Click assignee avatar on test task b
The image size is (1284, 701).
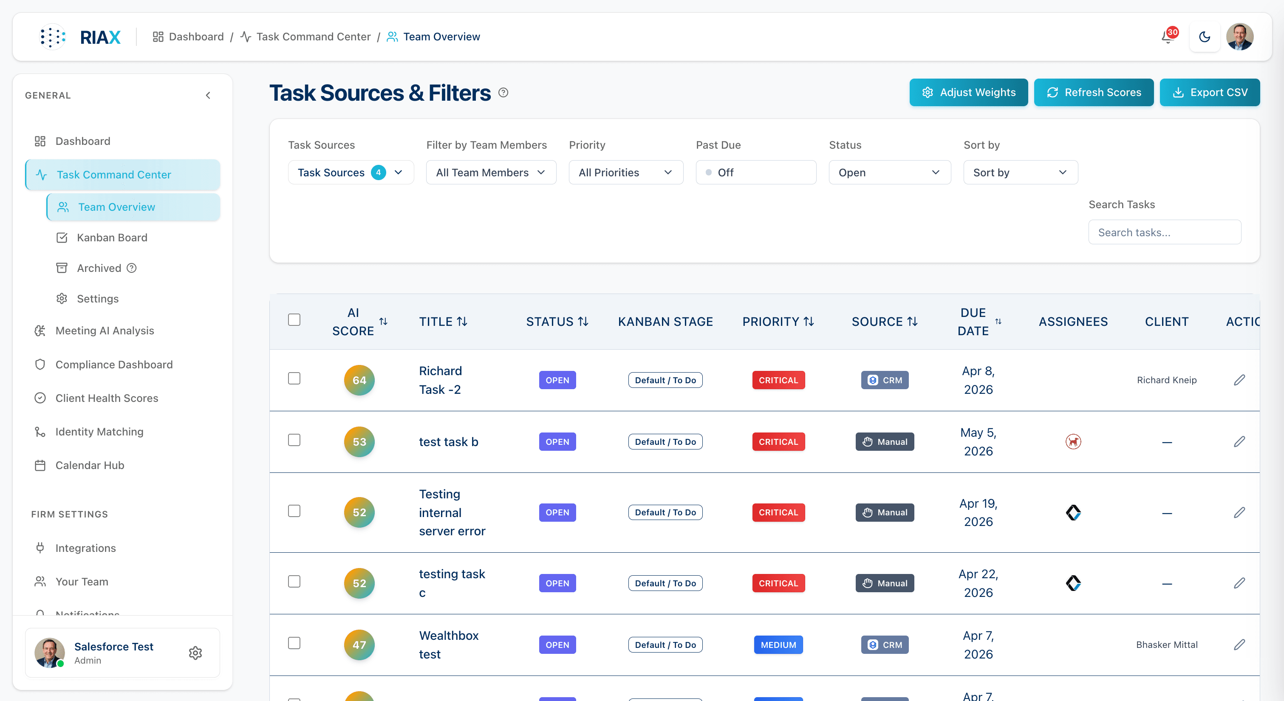point(1073,442)
